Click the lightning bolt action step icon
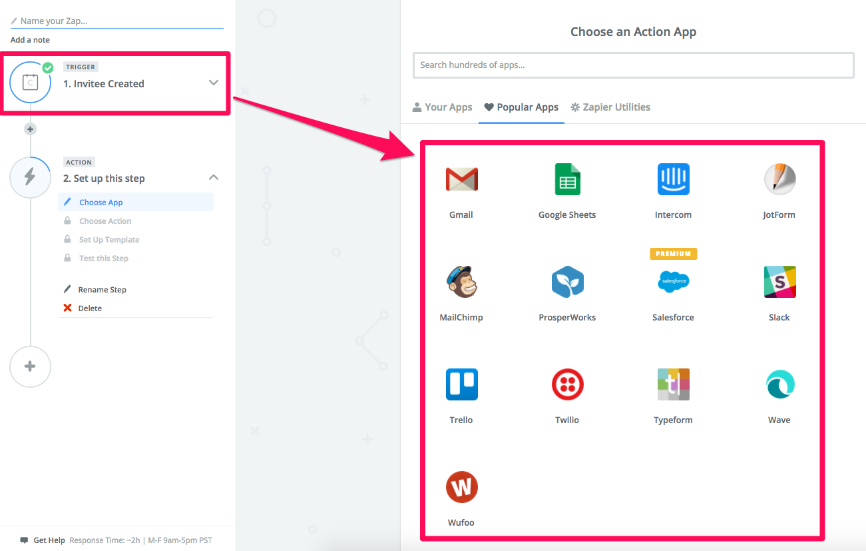This screenshot has height=551, width=866. coord(30,177)
